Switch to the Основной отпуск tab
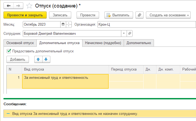Viewport: 196px width, 121px height. pyautogui.click(x=20, y=43)
